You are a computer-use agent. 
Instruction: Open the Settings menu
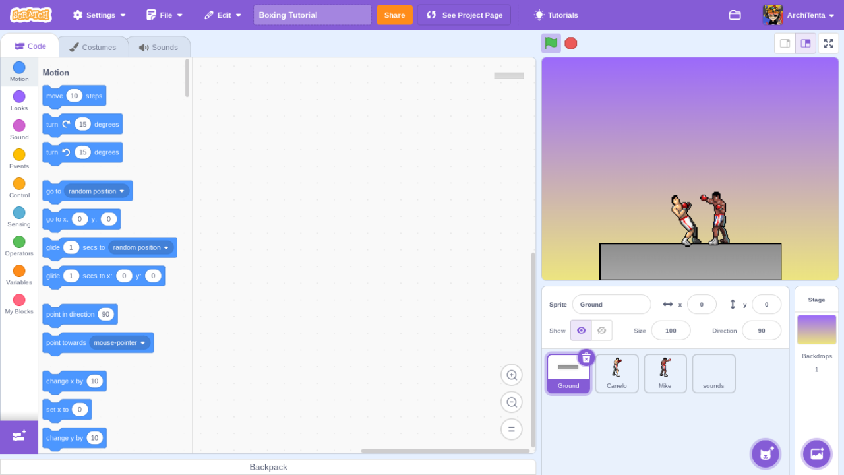[99, 15]
